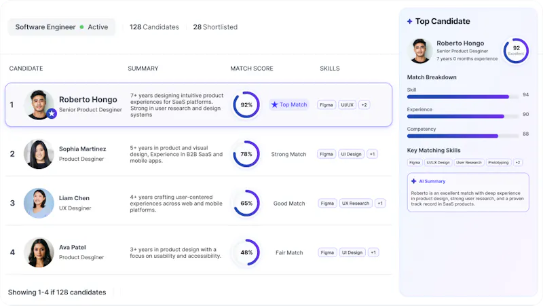The height and width of the screenshot is (306, 543).
Task: Sort by the Match Score column header
Action: tap(252, 69)
